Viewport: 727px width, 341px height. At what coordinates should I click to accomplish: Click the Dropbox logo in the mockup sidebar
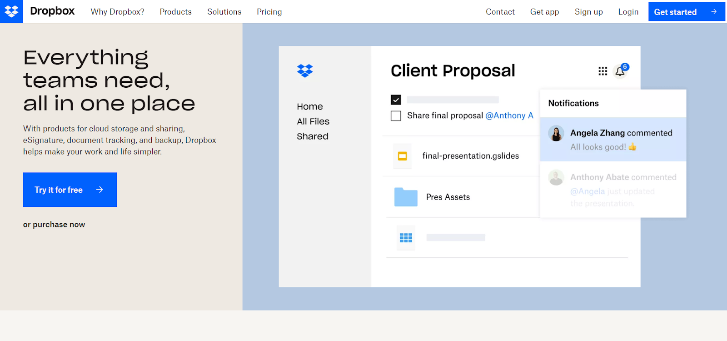click(x=305, y=70)
